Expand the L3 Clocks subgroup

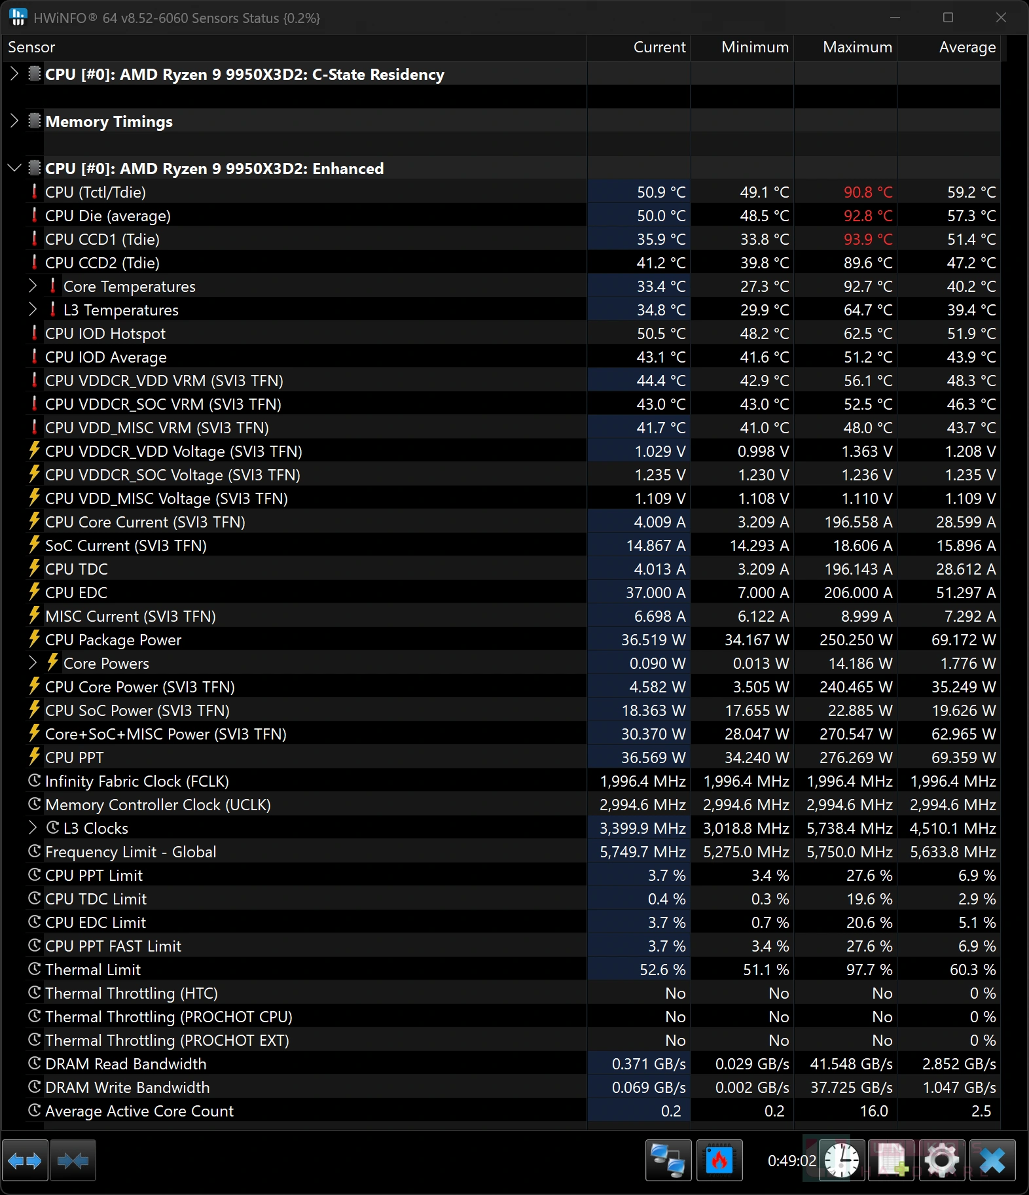coord(33,828)
